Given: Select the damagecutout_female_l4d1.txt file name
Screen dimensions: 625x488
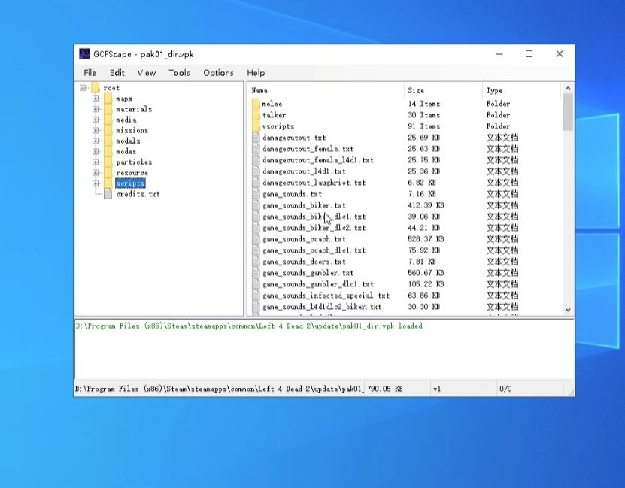Looking at the screenshot, I should 318,160.
